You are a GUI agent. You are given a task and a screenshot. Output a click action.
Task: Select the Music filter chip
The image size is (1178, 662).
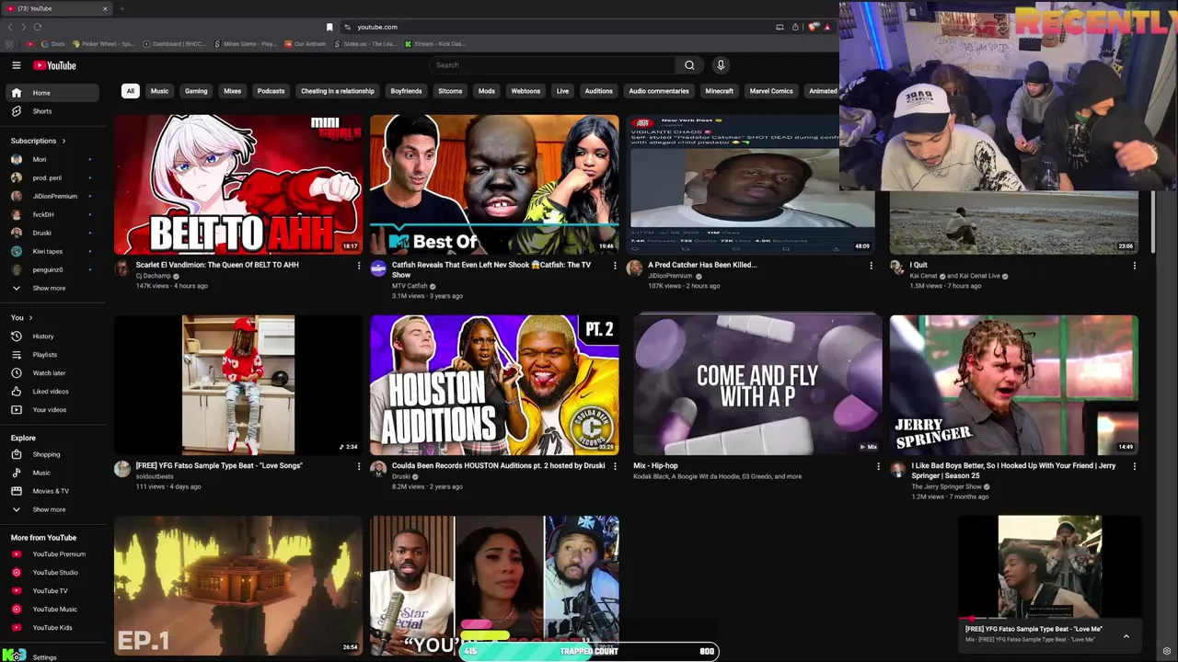(x=159, y=91)
